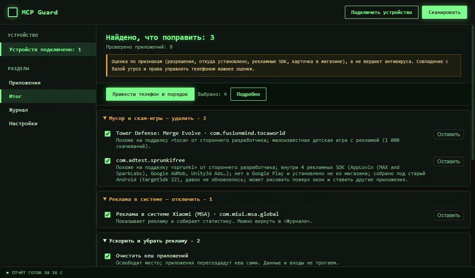The width and height of the screenshot is (475, 278).
Task: Click Оставить for Xiaomi MSA ads
Action: click(x=448, y=215)
